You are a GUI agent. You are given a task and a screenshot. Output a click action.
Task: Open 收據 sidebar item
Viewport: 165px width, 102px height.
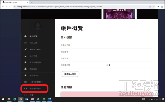pos(38,95)
